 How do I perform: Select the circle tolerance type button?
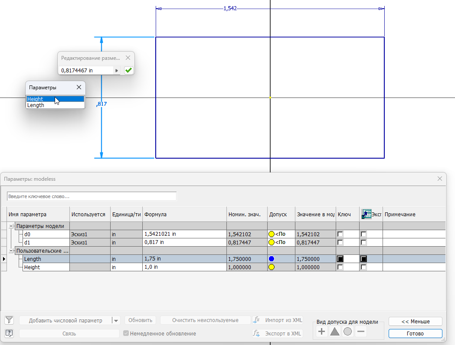point(347,331)
